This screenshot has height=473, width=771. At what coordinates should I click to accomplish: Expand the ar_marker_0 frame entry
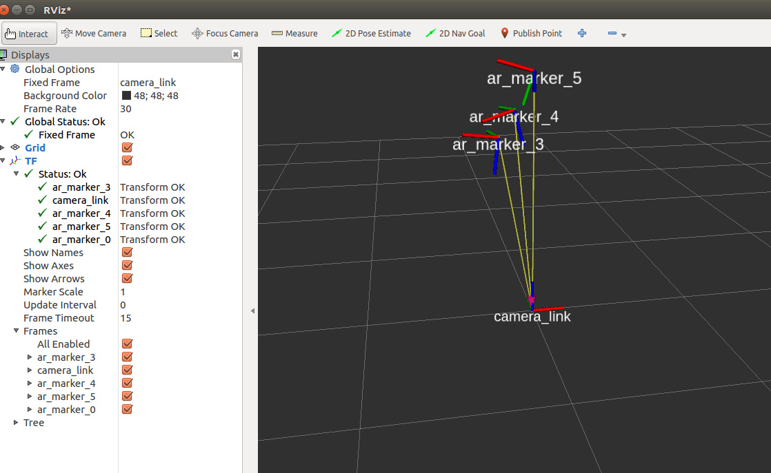[30, 409]
